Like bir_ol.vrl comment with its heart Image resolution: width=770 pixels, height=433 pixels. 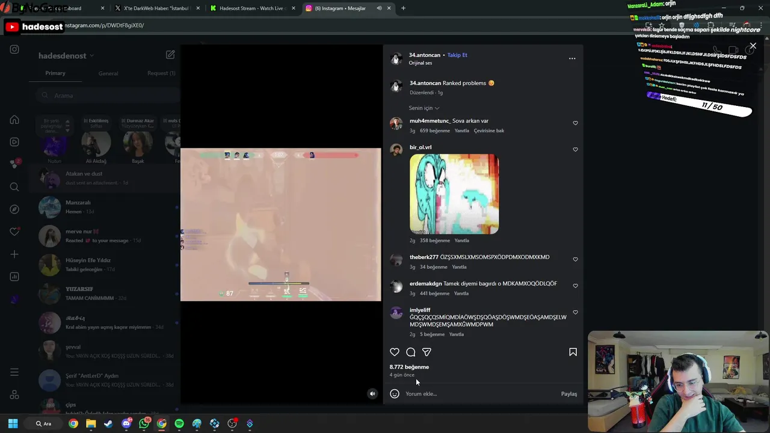[x=575, y=150]
